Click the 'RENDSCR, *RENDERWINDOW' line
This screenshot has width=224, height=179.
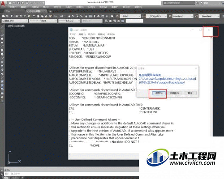click(90, 57)
